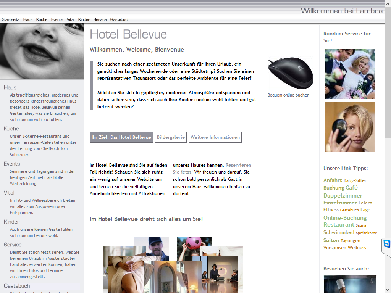
Task: Open the Suiten tag link
Action: coord(331,240)
